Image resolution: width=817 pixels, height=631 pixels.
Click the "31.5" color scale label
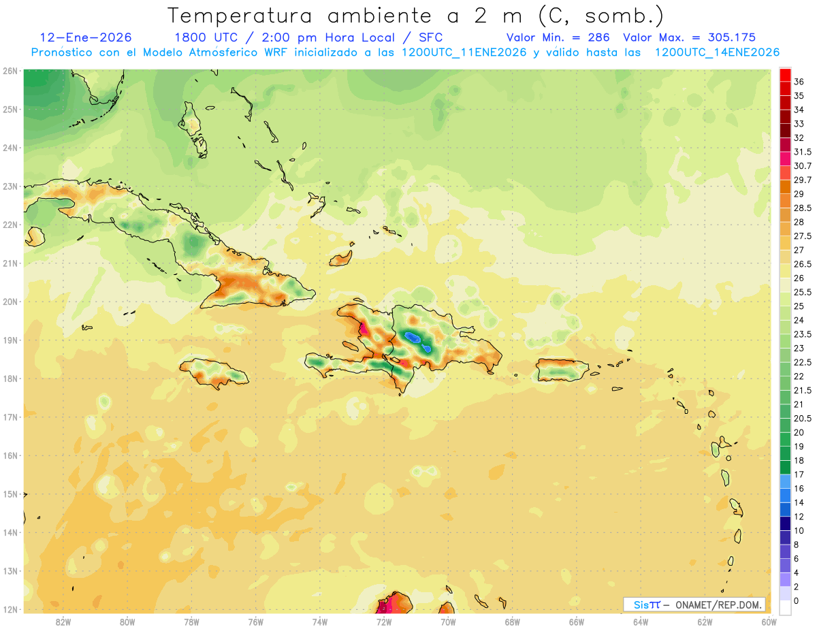803,152
